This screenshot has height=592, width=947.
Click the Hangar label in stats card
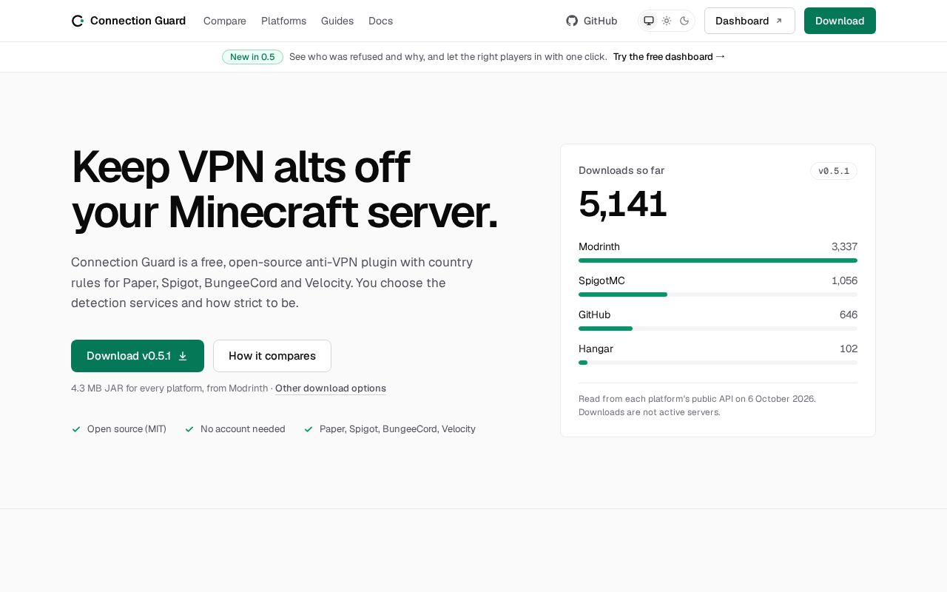pyautogui.click(x=596, y=349)
